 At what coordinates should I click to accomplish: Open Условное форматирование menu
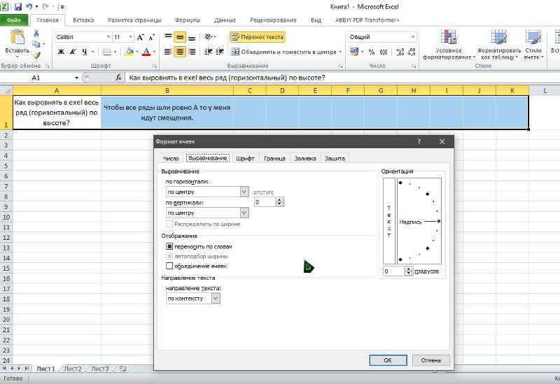pyautogui.click(x=449, y=45)
